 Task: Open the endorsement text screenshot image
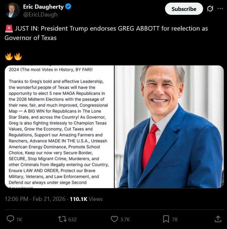(59, 127)
